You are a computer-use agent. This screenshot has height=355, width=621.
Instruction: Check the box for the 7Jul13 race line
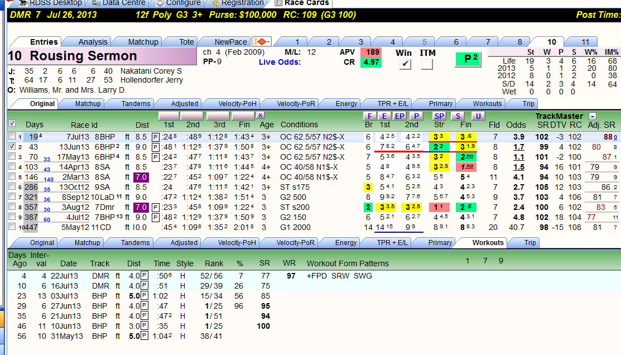click(12, 136)
